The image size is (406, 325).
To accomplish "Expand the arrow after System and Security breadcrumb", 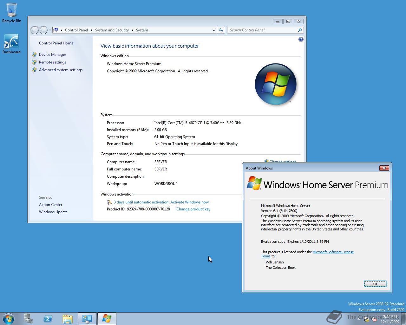I will coord(132,30).
